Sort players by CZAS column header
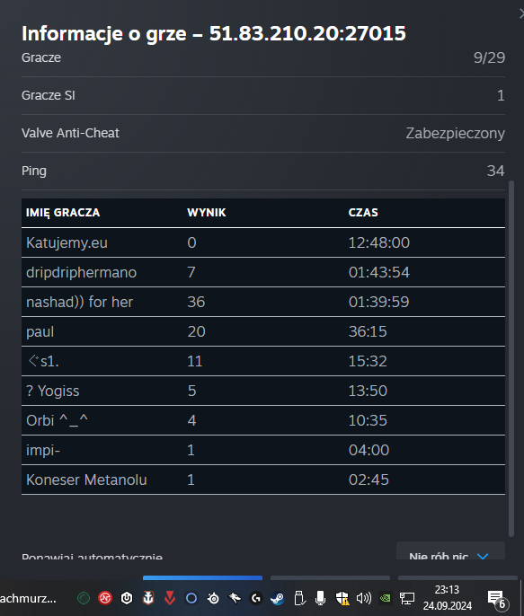The height and width of the screenshot is (616, 524). [363, 213]
